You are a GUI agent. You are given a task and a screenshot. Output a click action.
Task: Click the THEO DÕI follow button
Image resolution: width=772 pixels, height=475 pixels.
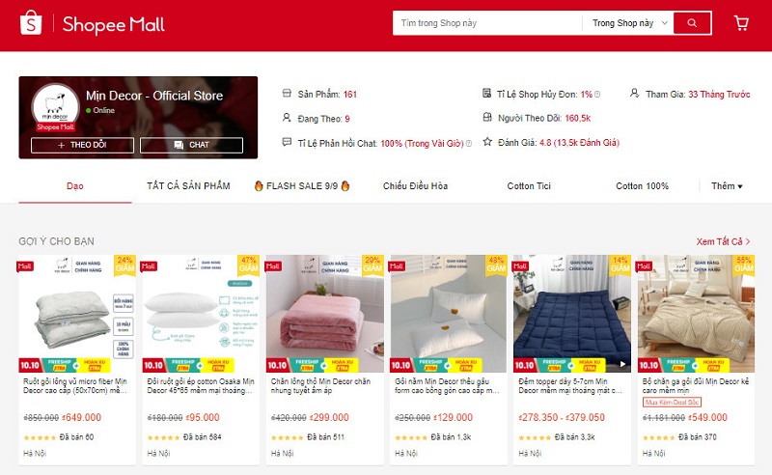point(82,145)
